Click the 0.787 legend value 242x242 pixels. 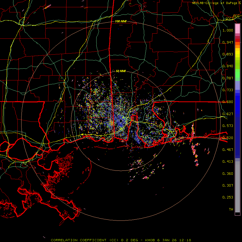point(228,78)
